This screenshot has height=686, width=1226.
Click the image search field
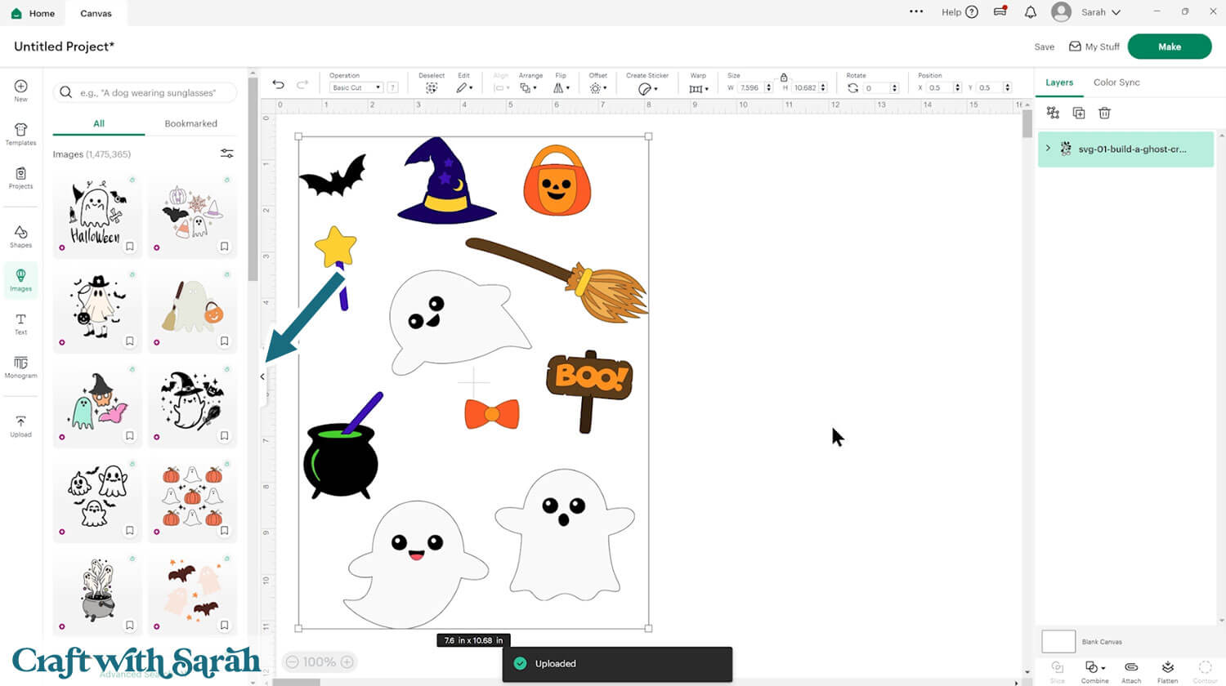coord(147,93)
